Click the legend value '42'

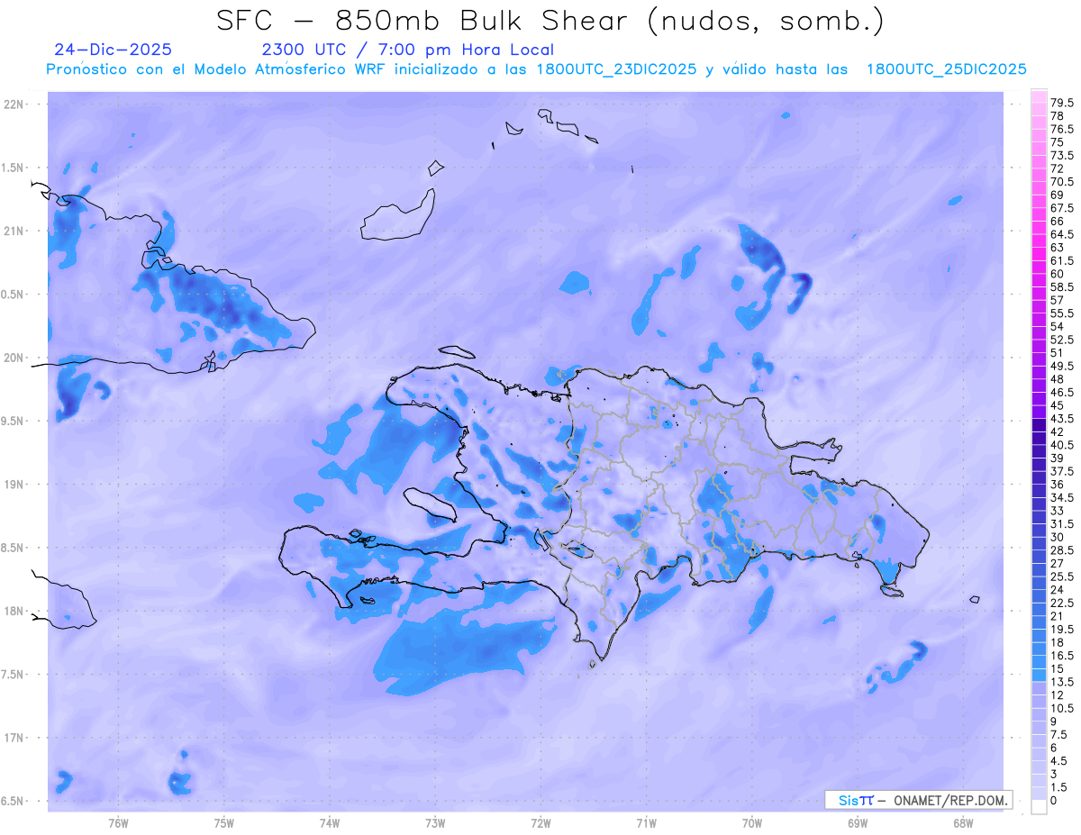point(1058,432)
